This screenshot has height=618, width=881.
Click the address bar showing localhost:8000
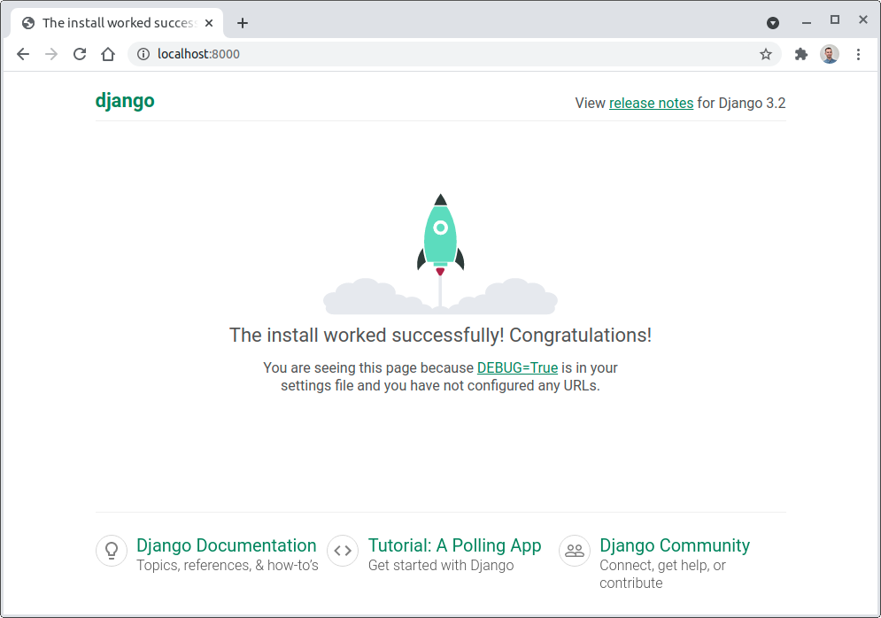click(454, 54)
